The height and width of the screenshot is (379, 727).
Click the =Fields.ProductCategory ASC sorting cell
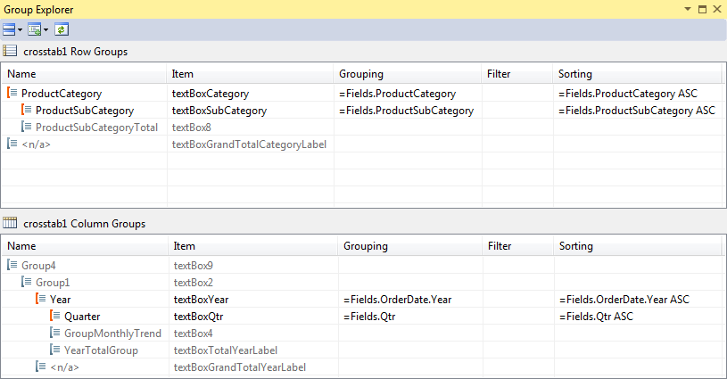pos(639,94)
